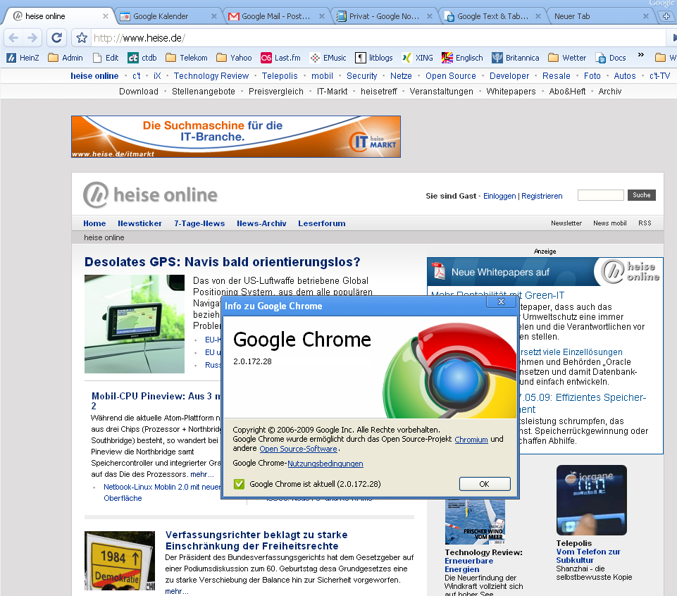Go back with the browser back arrow
677x596 pixels.
tap(13, 38)
